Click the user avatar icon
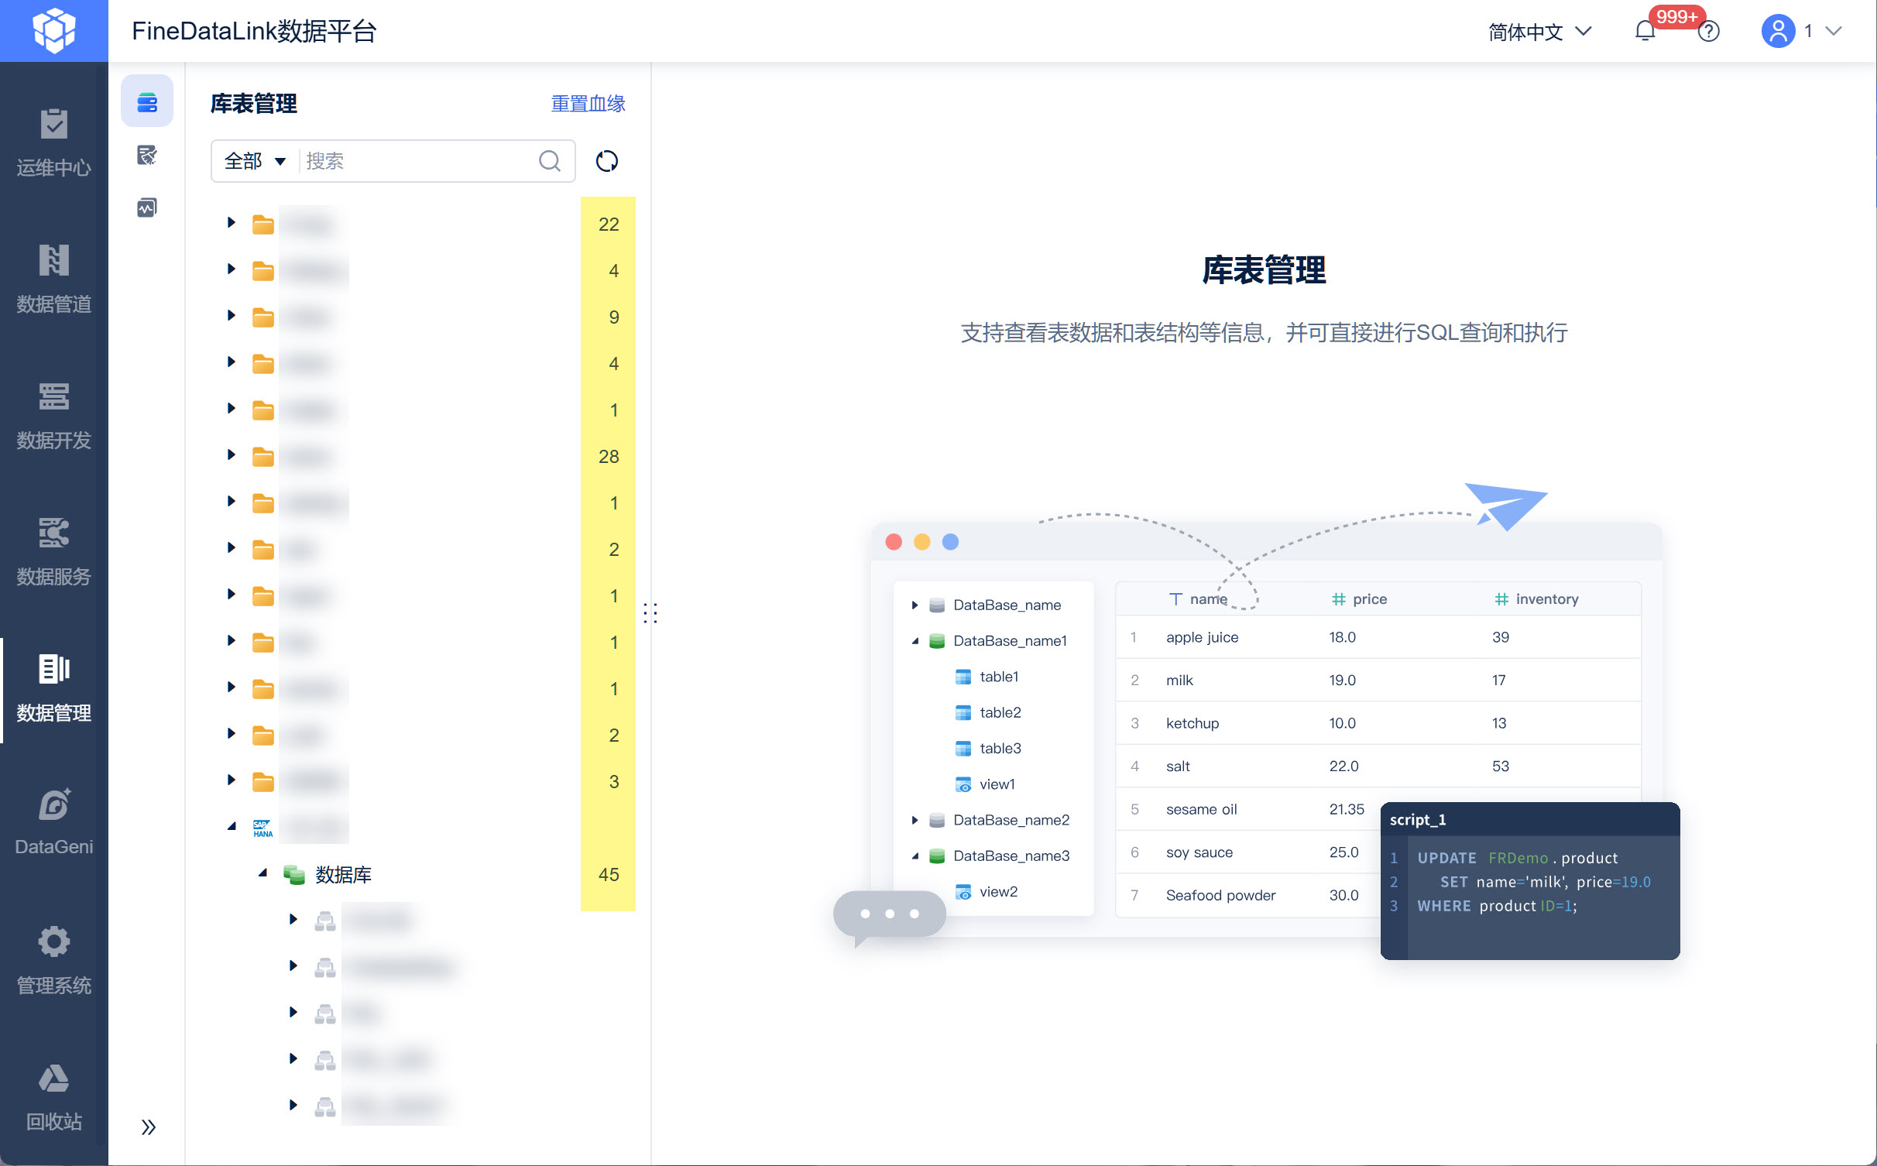Image resolution: width=1877 pixels, height=1166 pixels. tap(1778, 31)
